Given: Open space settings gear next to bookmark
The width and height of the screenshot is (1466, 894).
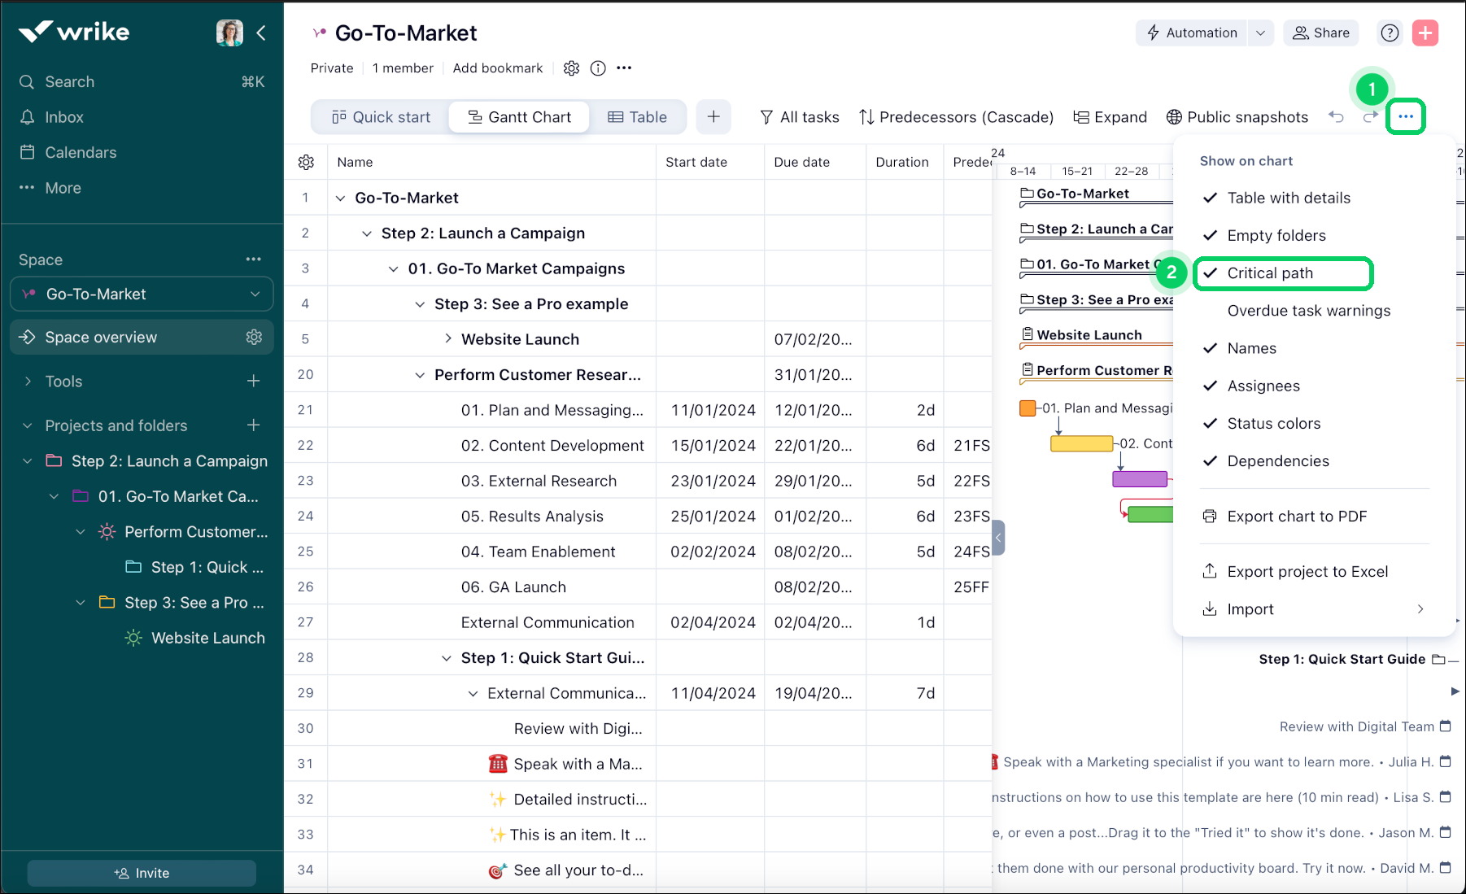Looking at the screenshot, I should click(571, 68).
